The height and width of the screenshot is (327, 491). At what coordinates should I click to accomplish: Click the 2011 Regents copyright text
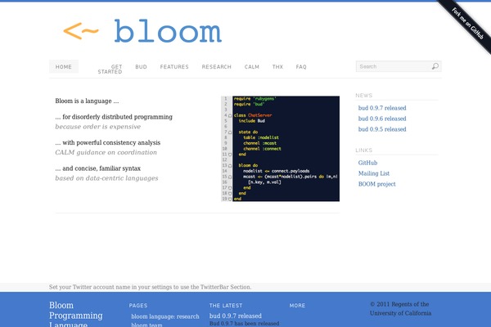pyautogui.click(x=400, y=308)
